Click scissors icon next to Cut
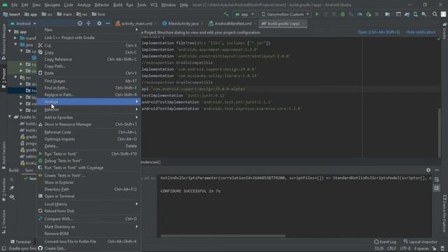Screen dimensions: 448x252 pyautogui.click(x=41, y=45)
